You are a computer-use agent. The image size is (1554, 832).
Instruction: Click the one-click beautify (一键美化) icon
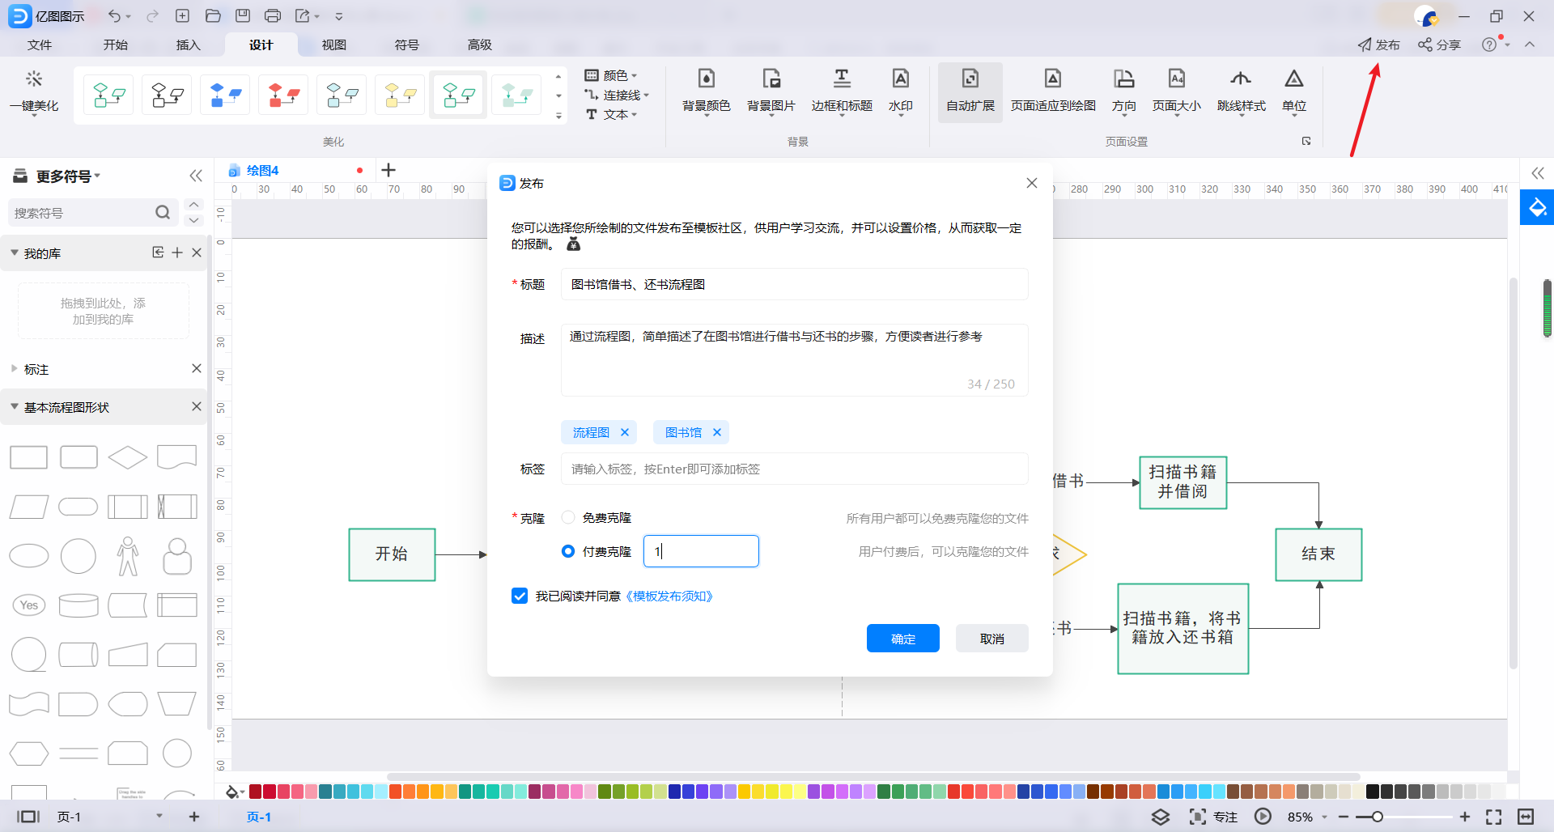(34, 79)
